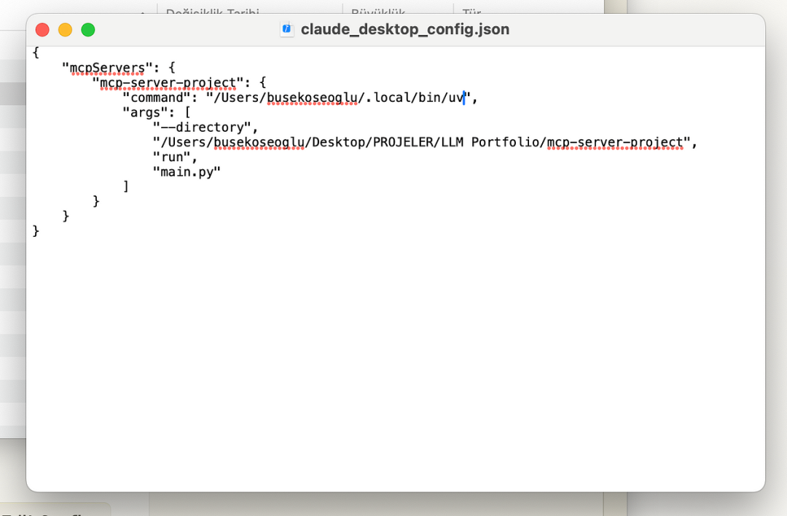Click the "main.py" argument line
Image resolution: width=787 pixels, height=516 pixels.
(x=187, y=172)
